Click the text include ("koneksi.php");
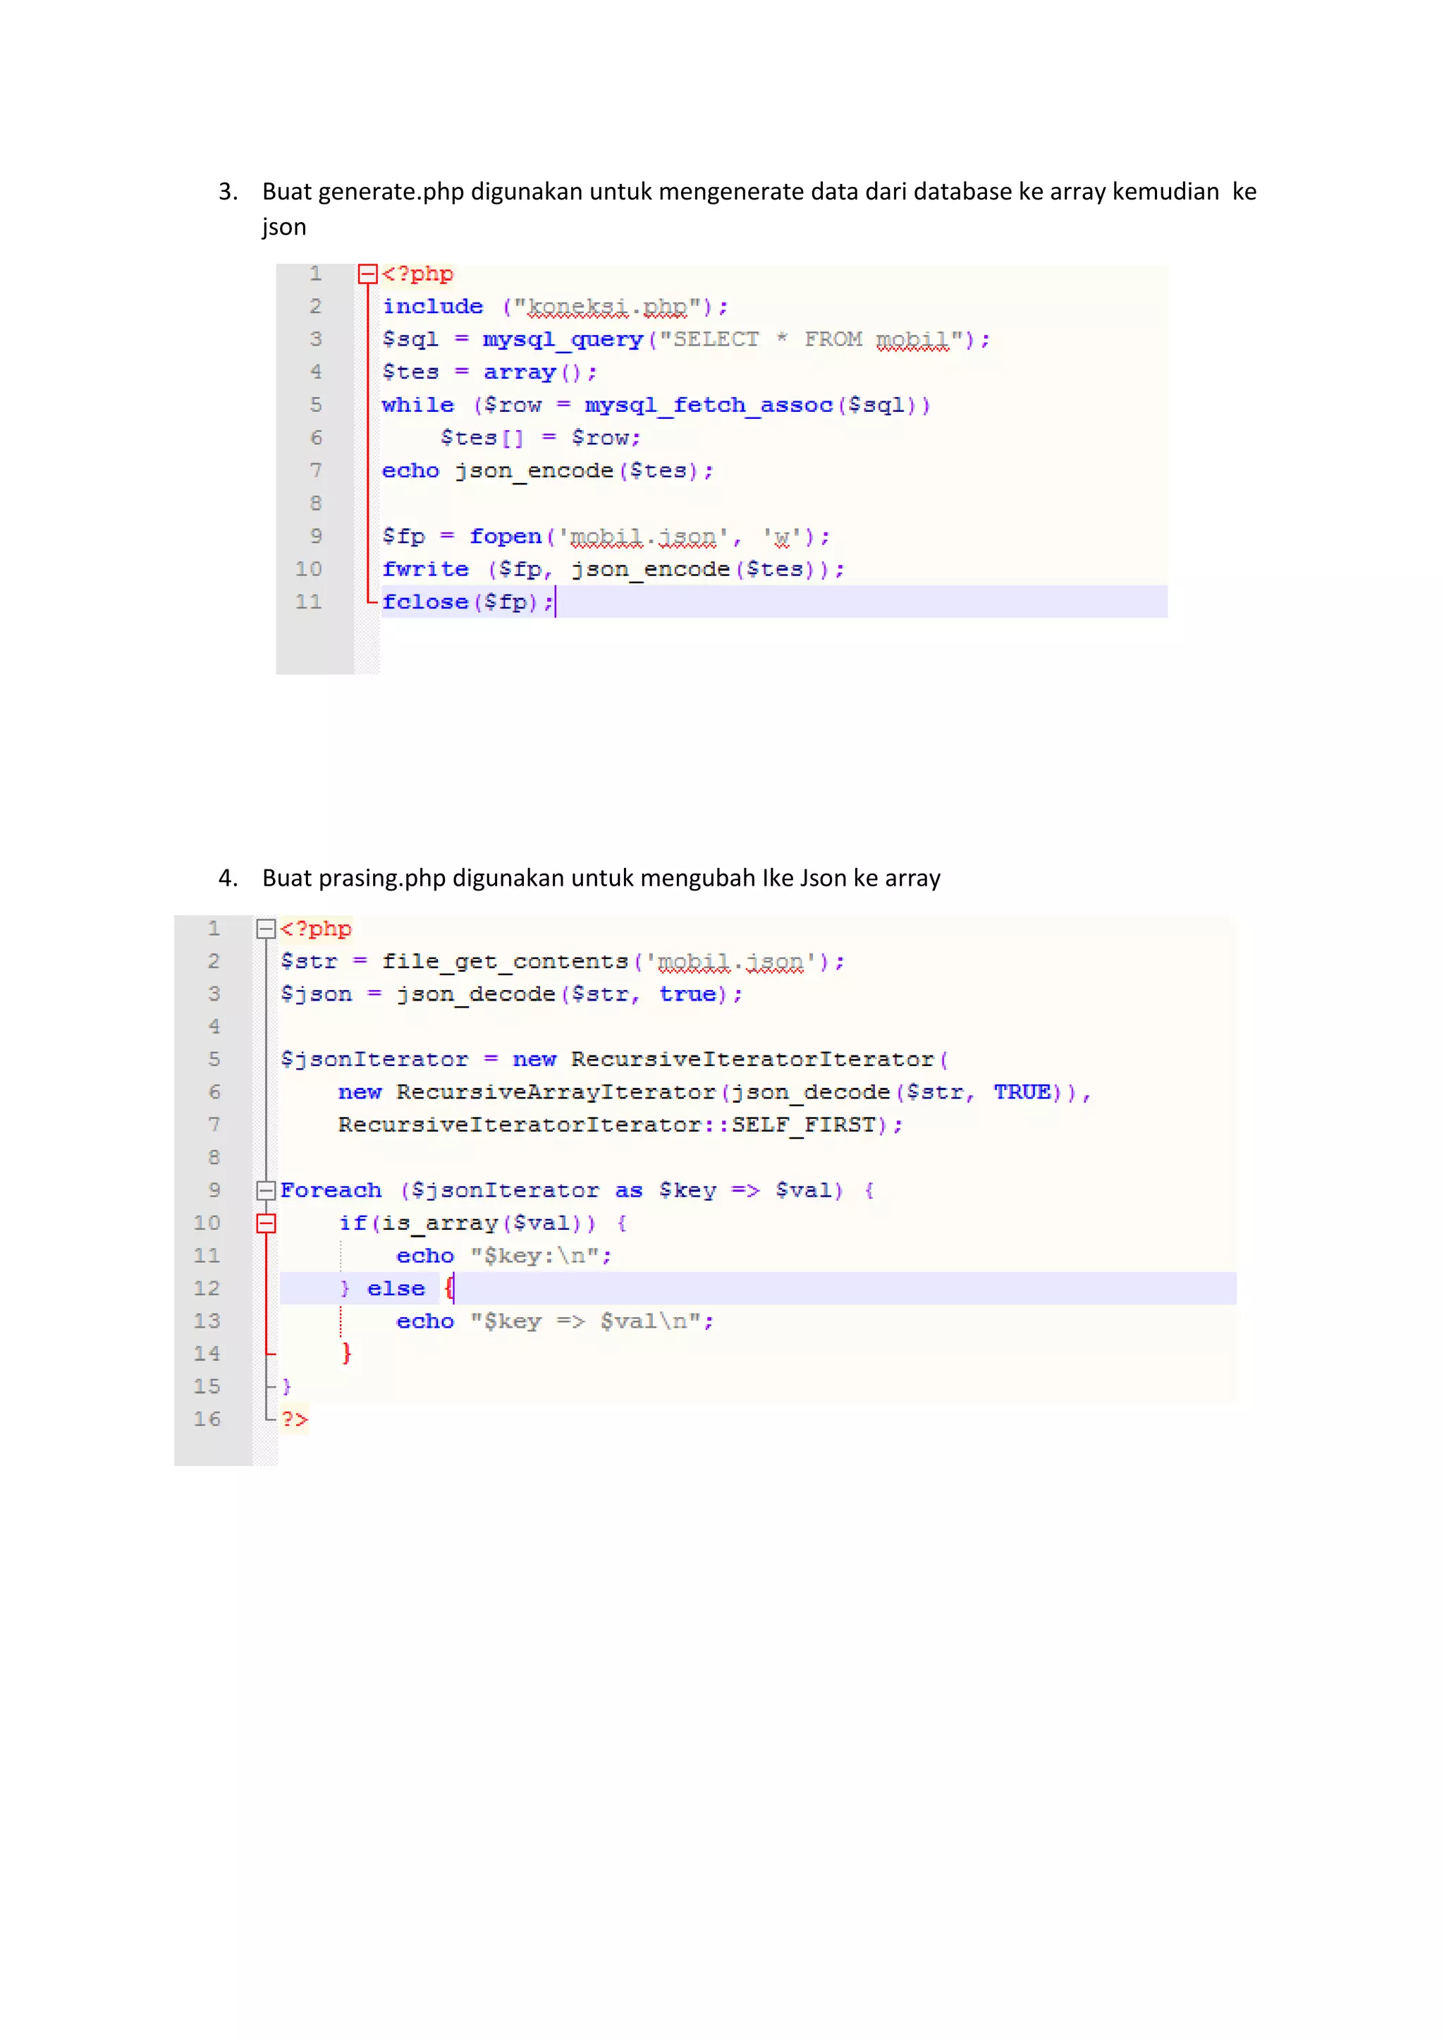 pyautogui.click(x=555, y=307)
